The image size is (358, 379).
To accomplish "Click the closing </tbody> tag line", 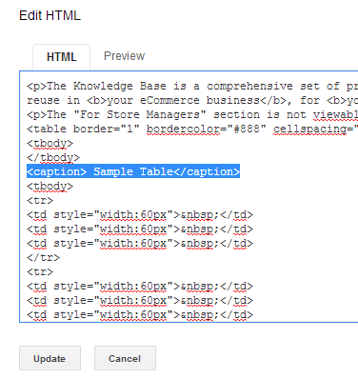I will pos(53,157).
